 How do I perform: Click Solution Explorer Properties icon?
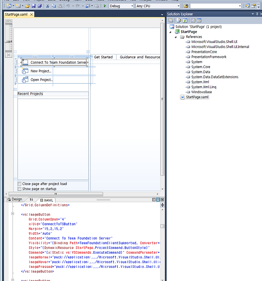click(171, 20)
